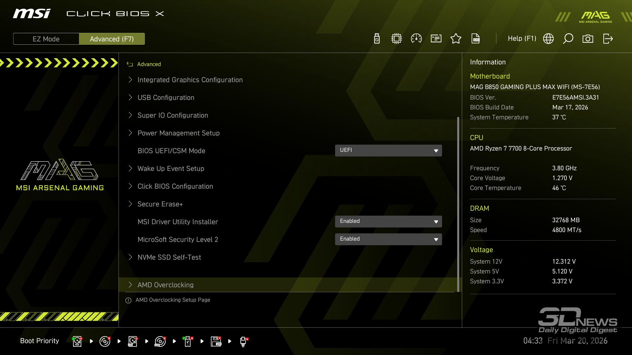Open the AMD Overclocking menu item
This screenshot has width=632, height=355.
[166, 285]
